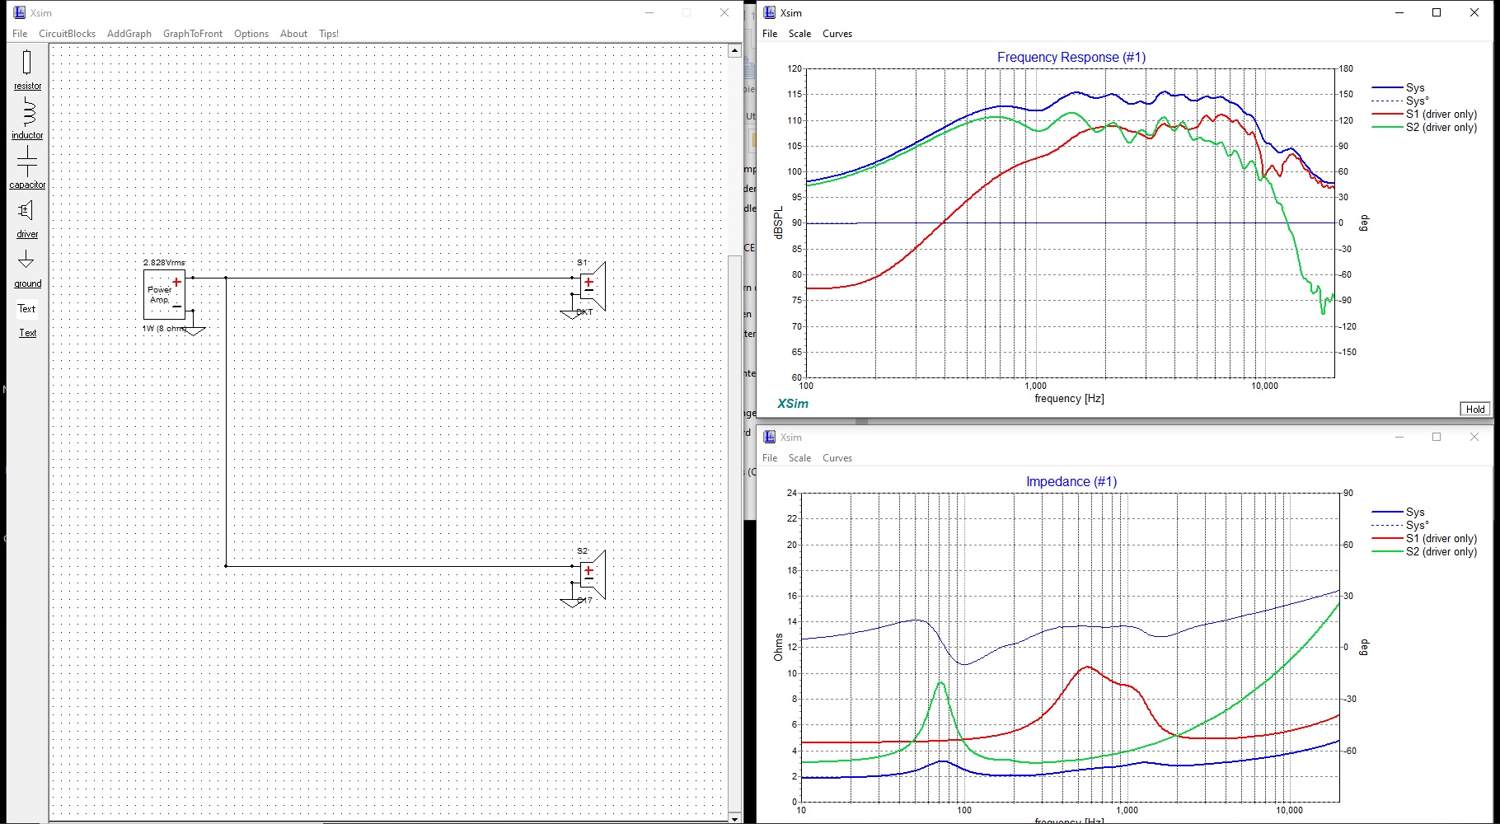Open File menu in Impedance window

(x=770, y=458)
